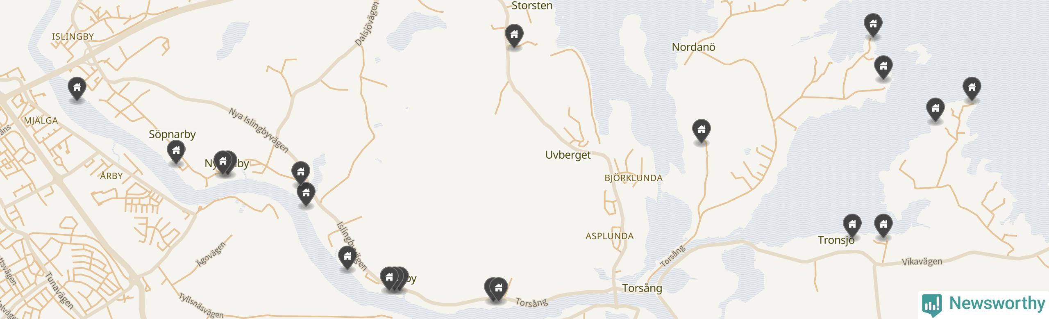Select the house marker at end of Nya Islingbyvägen
The image size is (1049, 319).
coord(300,173)
